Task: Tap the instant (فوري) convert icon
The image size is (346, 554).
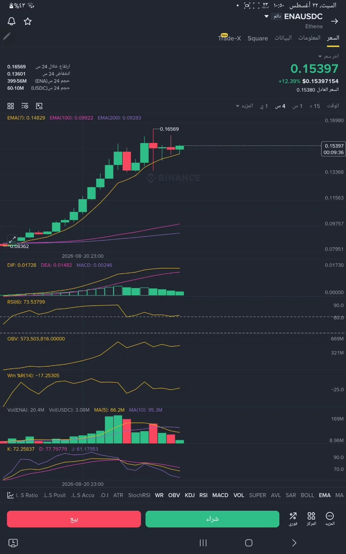Action: 293,519
